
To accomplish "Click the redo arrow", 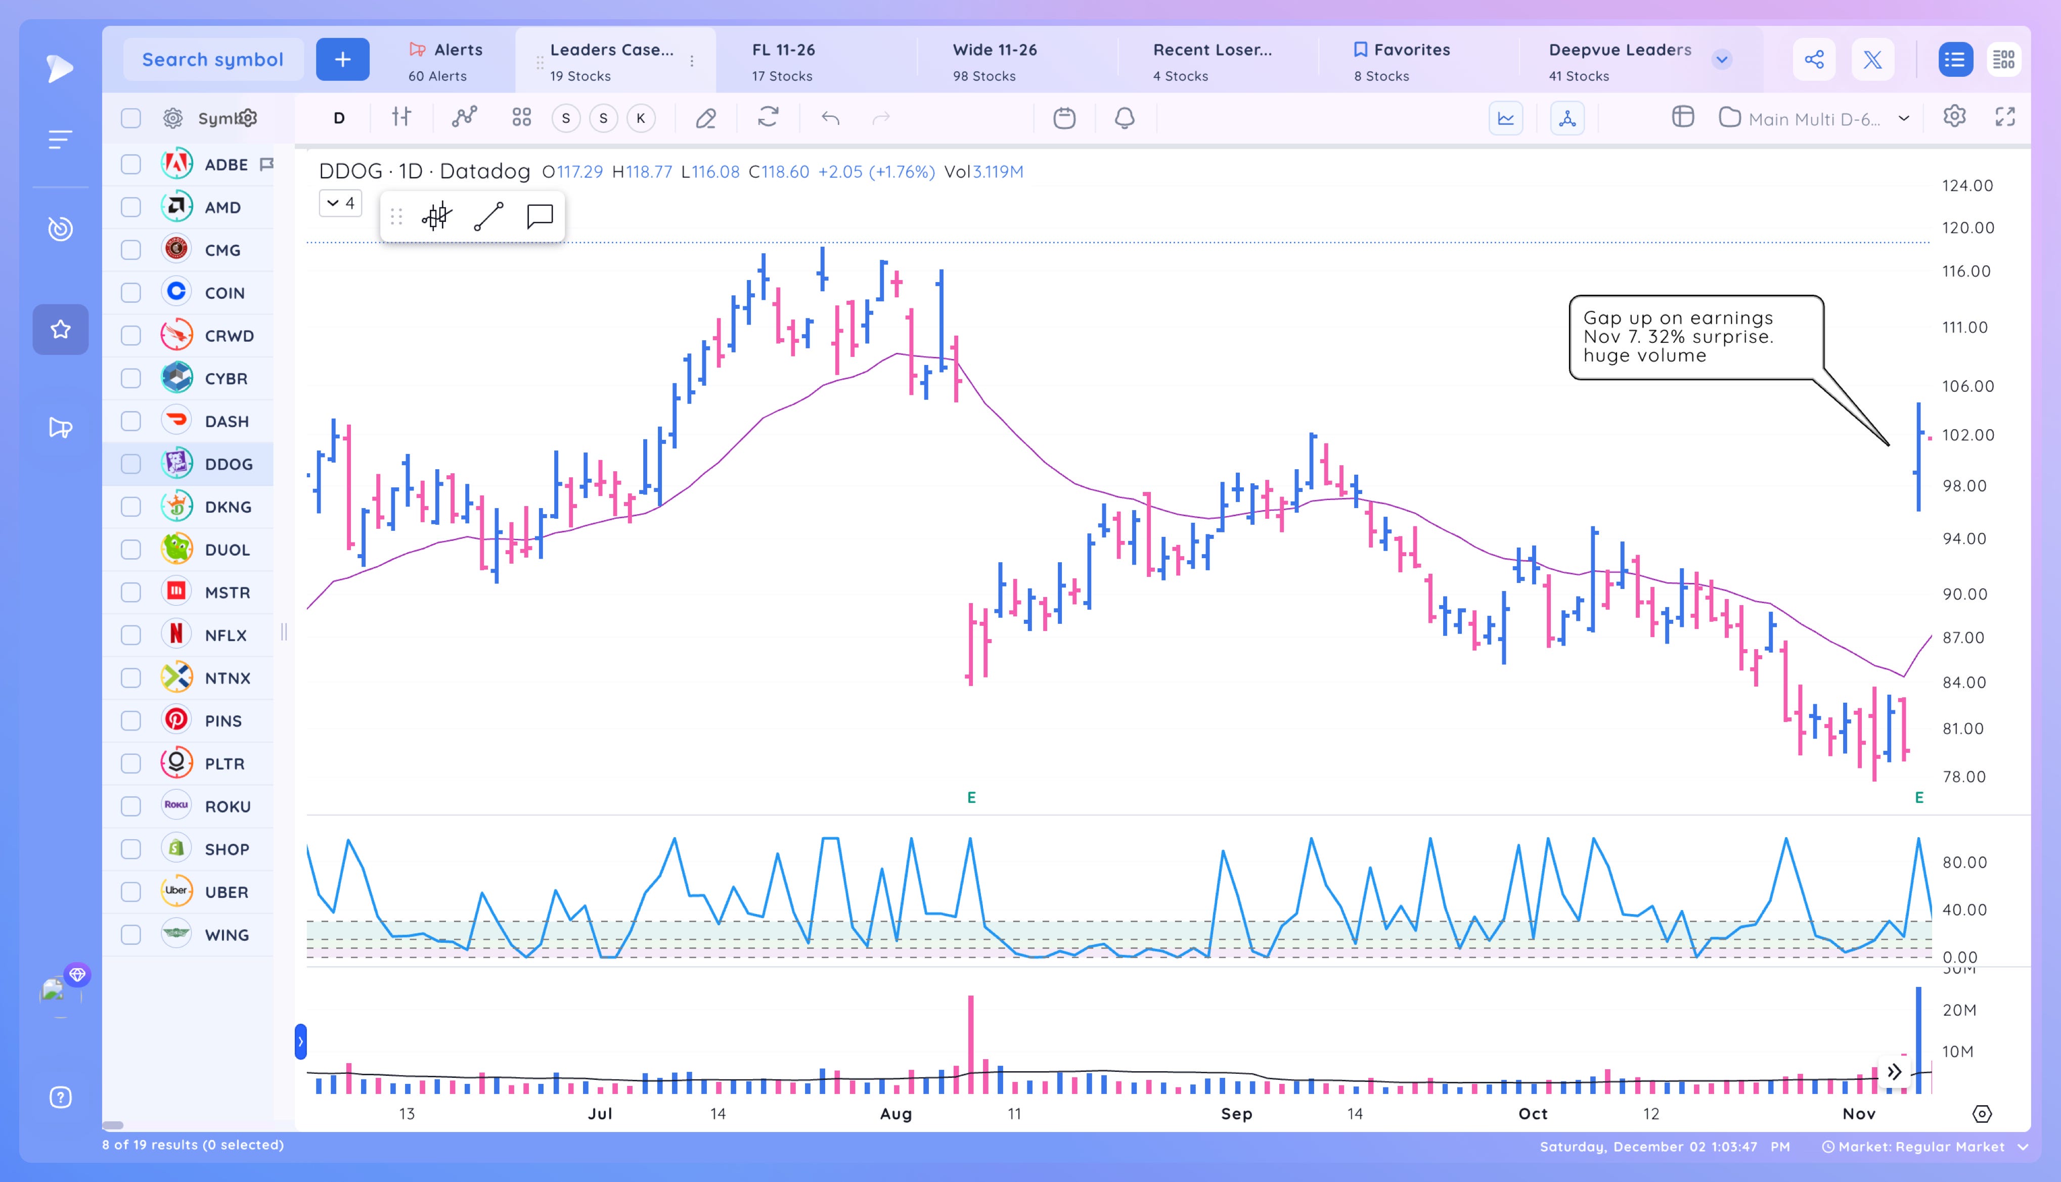I will tap(881, 118).
